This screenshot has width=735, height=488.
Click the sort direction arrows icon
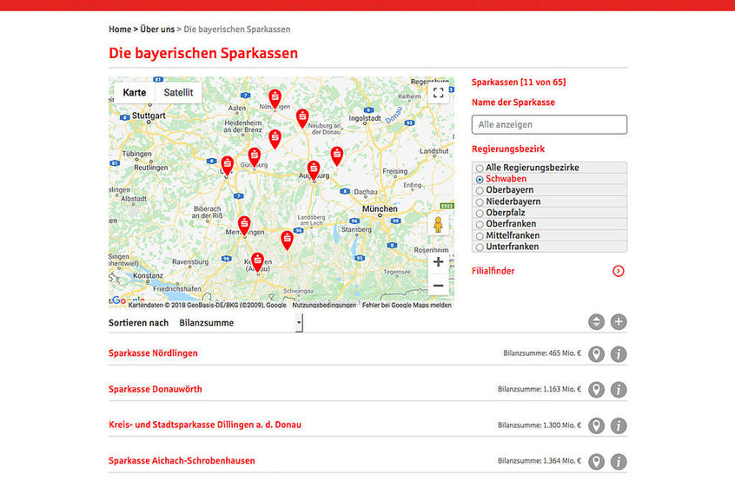pyautogui.click(x=596, y=322)
